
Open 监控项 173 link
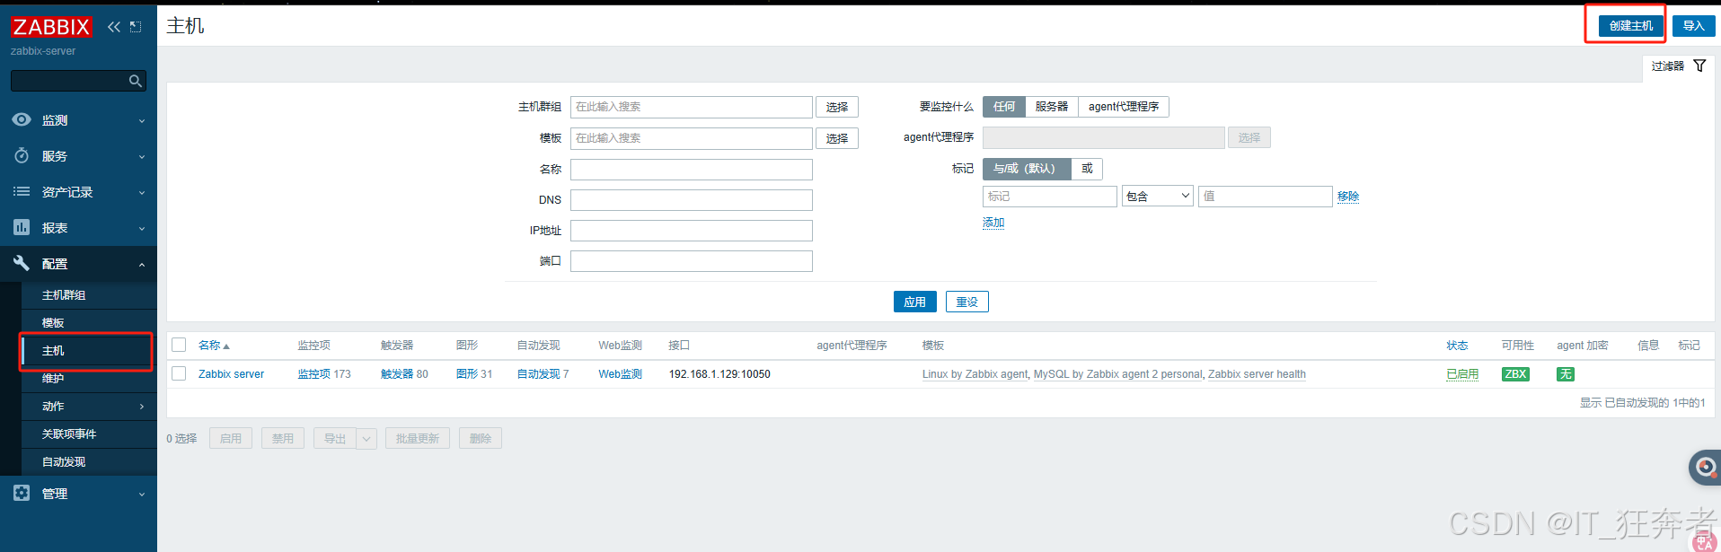(x=314, y=374)
